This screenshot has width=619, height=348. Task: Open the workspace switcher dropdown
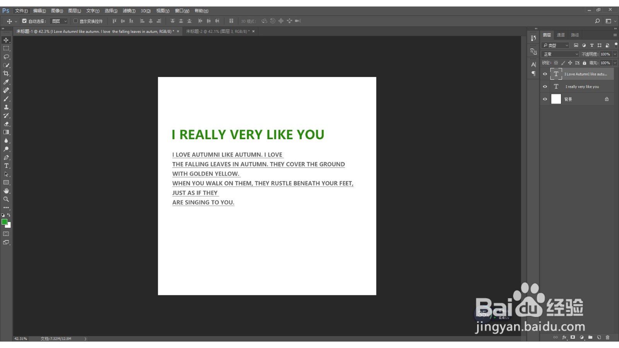pos(611,21)
